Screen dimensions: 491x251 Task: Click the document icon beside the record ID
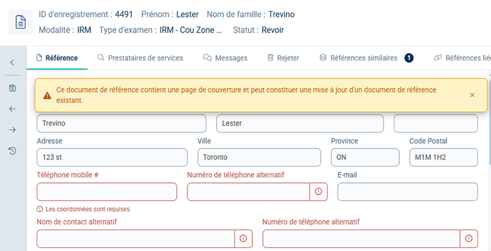(x=20, y=22)
